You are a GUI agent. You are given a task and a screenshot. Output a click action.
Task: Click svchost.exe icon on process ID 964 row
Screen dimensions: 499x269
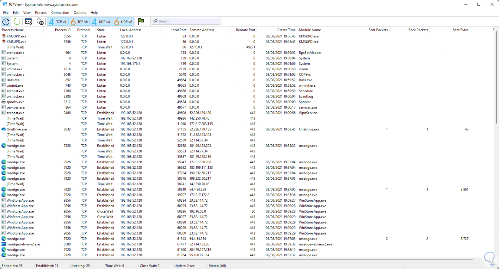pos(4,53)
